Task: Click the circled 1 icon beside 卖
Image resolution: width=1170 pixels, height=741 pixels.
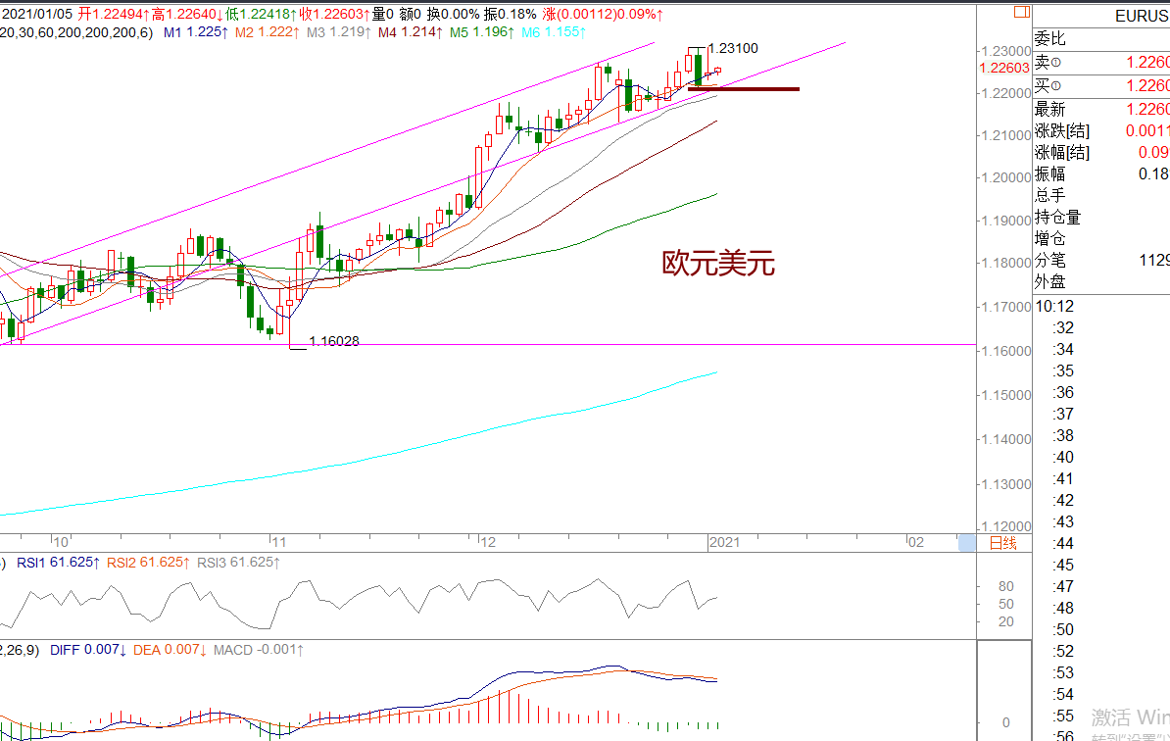Action: click(x=1055, y=63)
